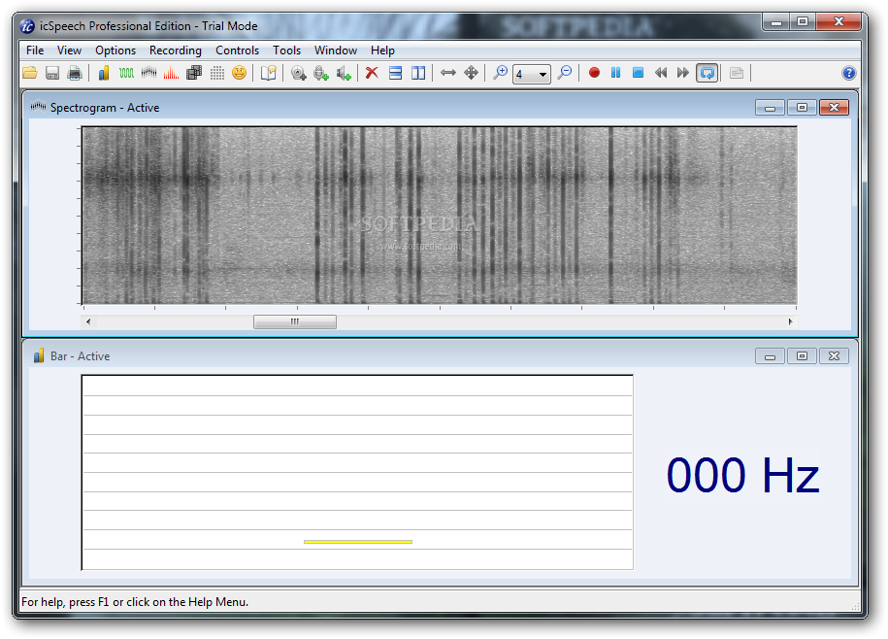Open the Options menu

115,50
